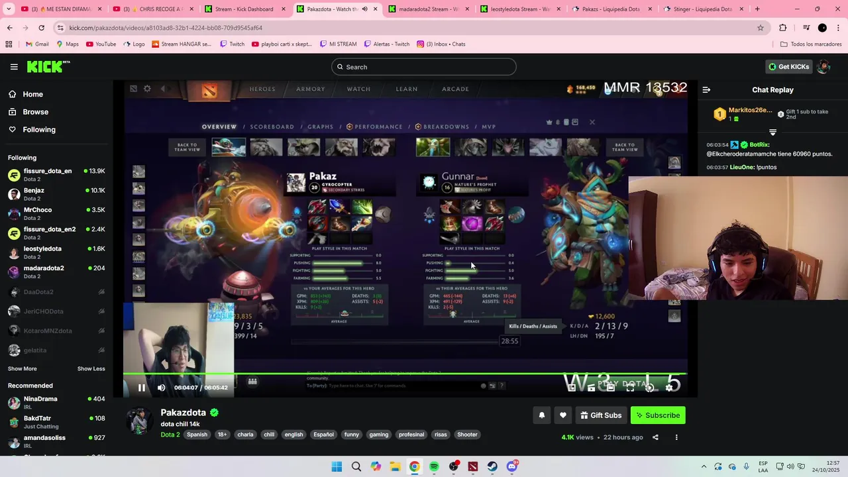Share the video via share icon

(655, 437)
